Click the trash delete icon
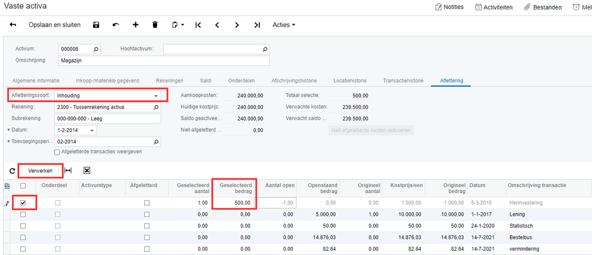This screenshot has width=592, height=255. click(x=155, y=25)
